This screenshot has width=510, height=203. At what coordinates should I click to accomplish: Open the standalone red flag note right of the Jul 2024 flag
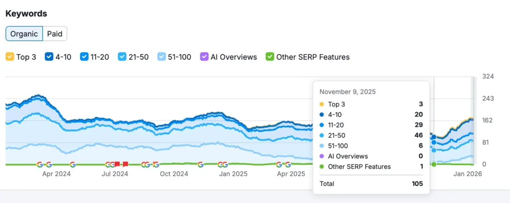coord(125,164)
